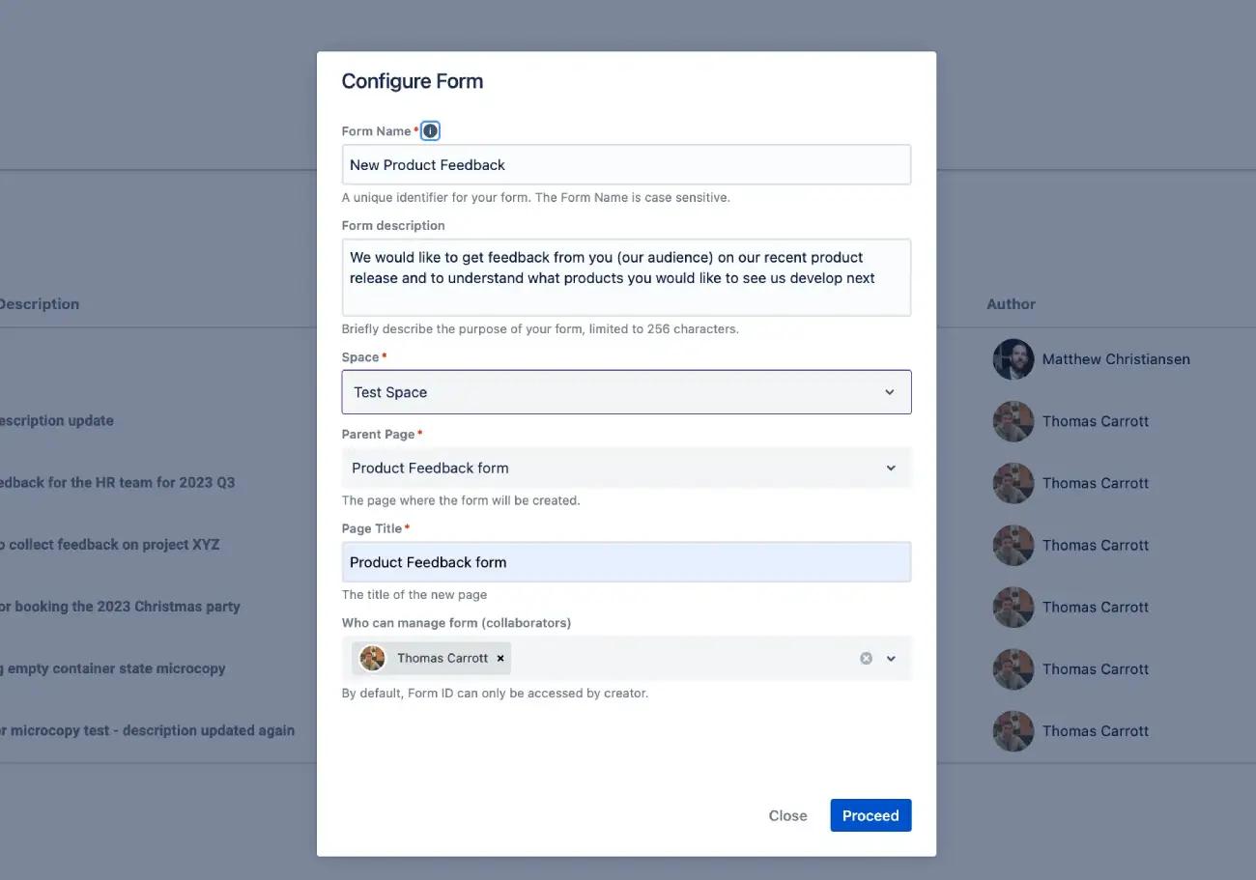Image resolution: width=1256 pixels, height=880 pixels.
Task: Click the Description column header
Action: (x=39, y=303)
